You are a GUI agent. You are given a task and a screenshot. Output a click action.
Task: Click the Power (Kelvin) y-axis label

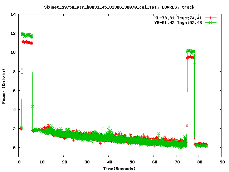click(x=4, y=86)
